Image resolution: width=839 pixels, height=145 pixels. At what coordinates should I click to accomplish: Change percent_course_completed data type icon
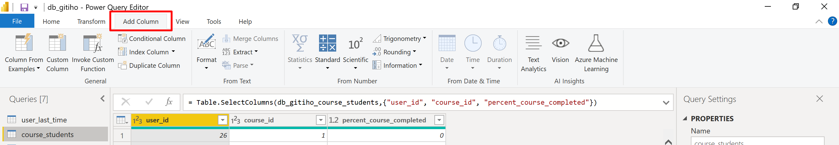pos(333,120)
